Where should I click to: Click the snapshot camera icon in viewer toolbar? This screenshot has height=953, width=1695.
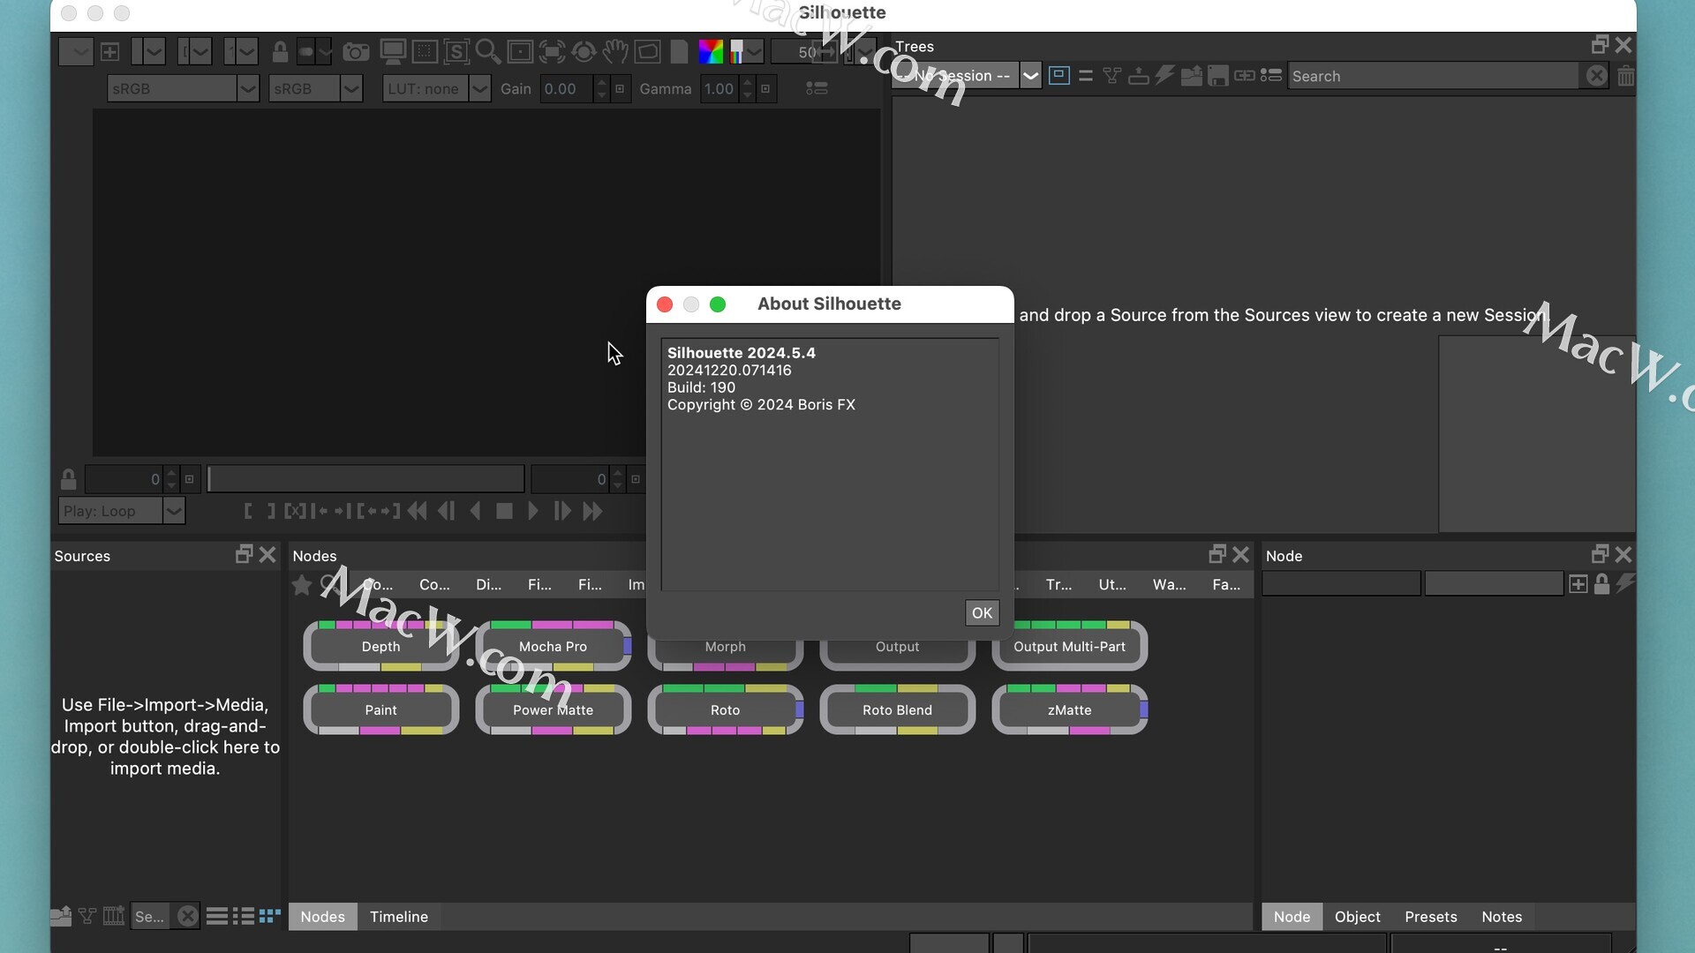coord(356,52)
